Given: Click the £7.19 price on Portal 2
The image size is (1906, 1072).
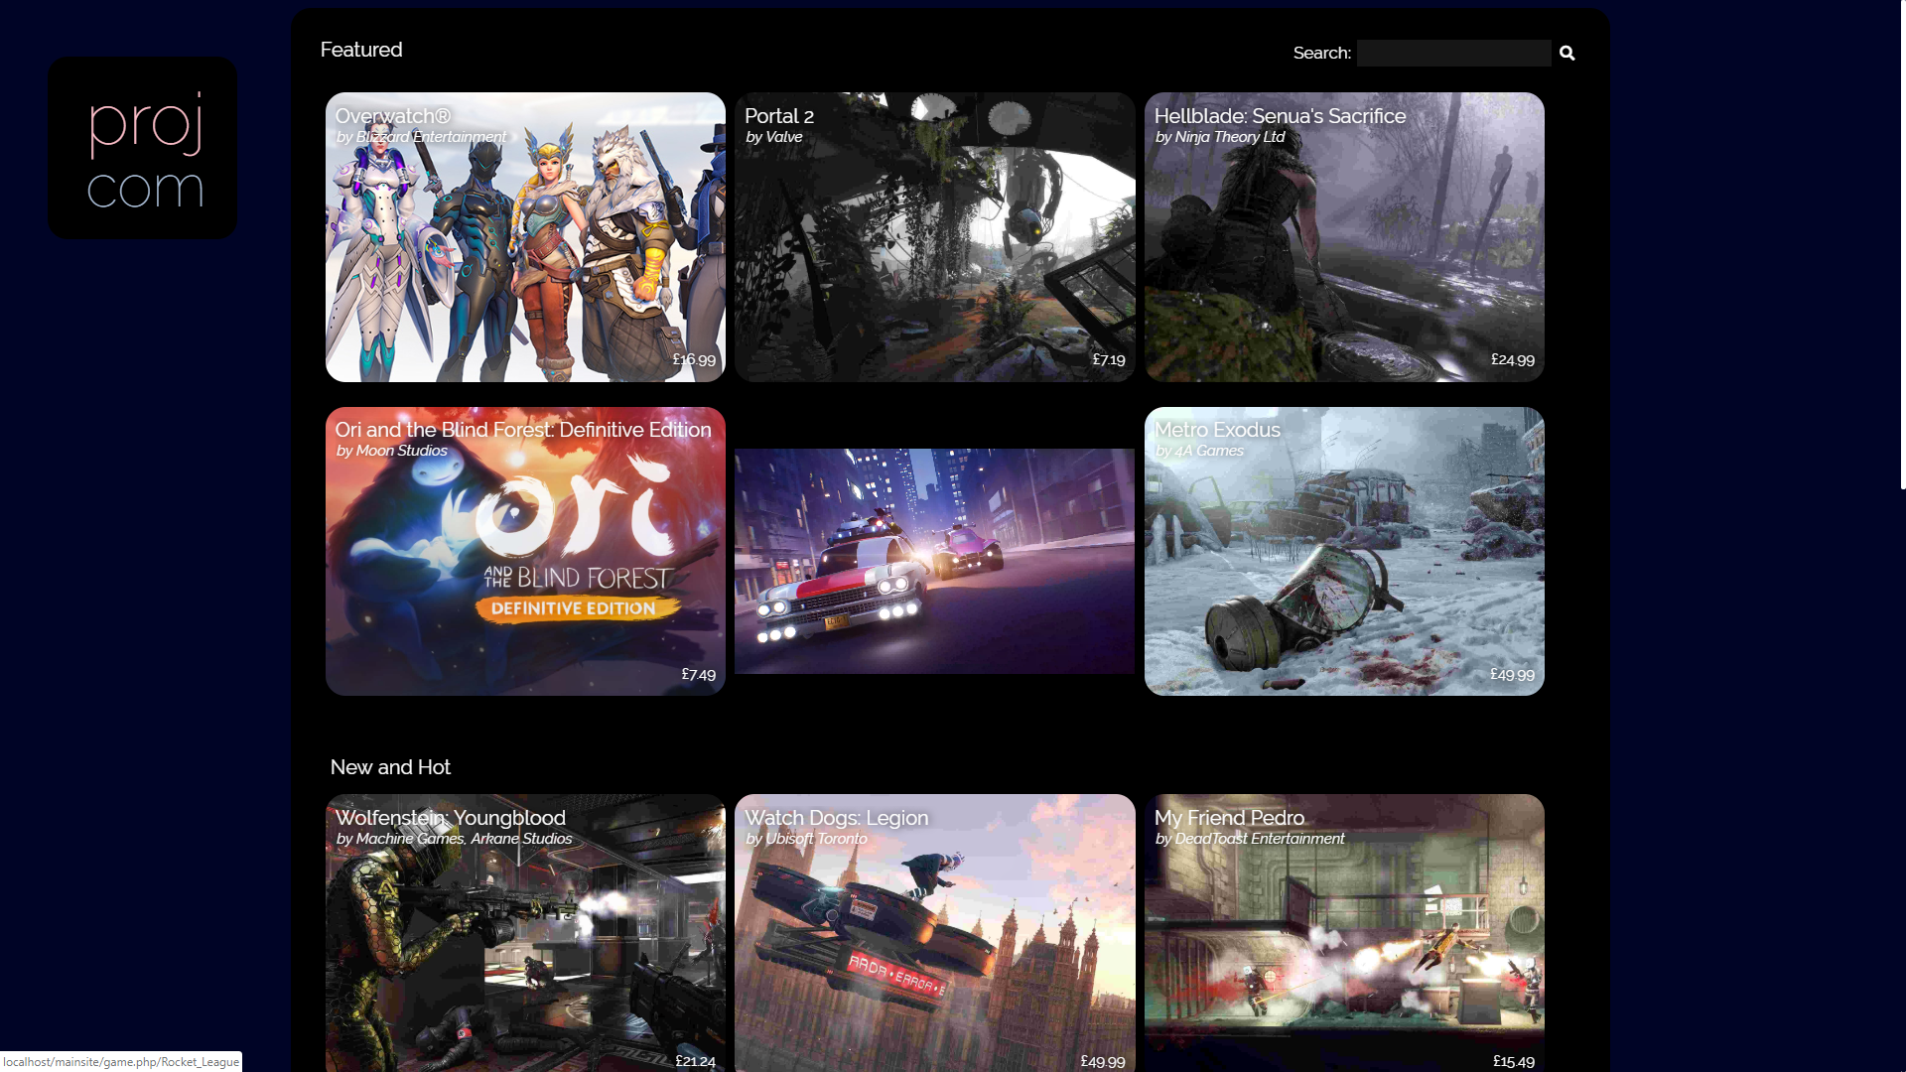Looking at the screenshot, I should [x=1108, y=360].
